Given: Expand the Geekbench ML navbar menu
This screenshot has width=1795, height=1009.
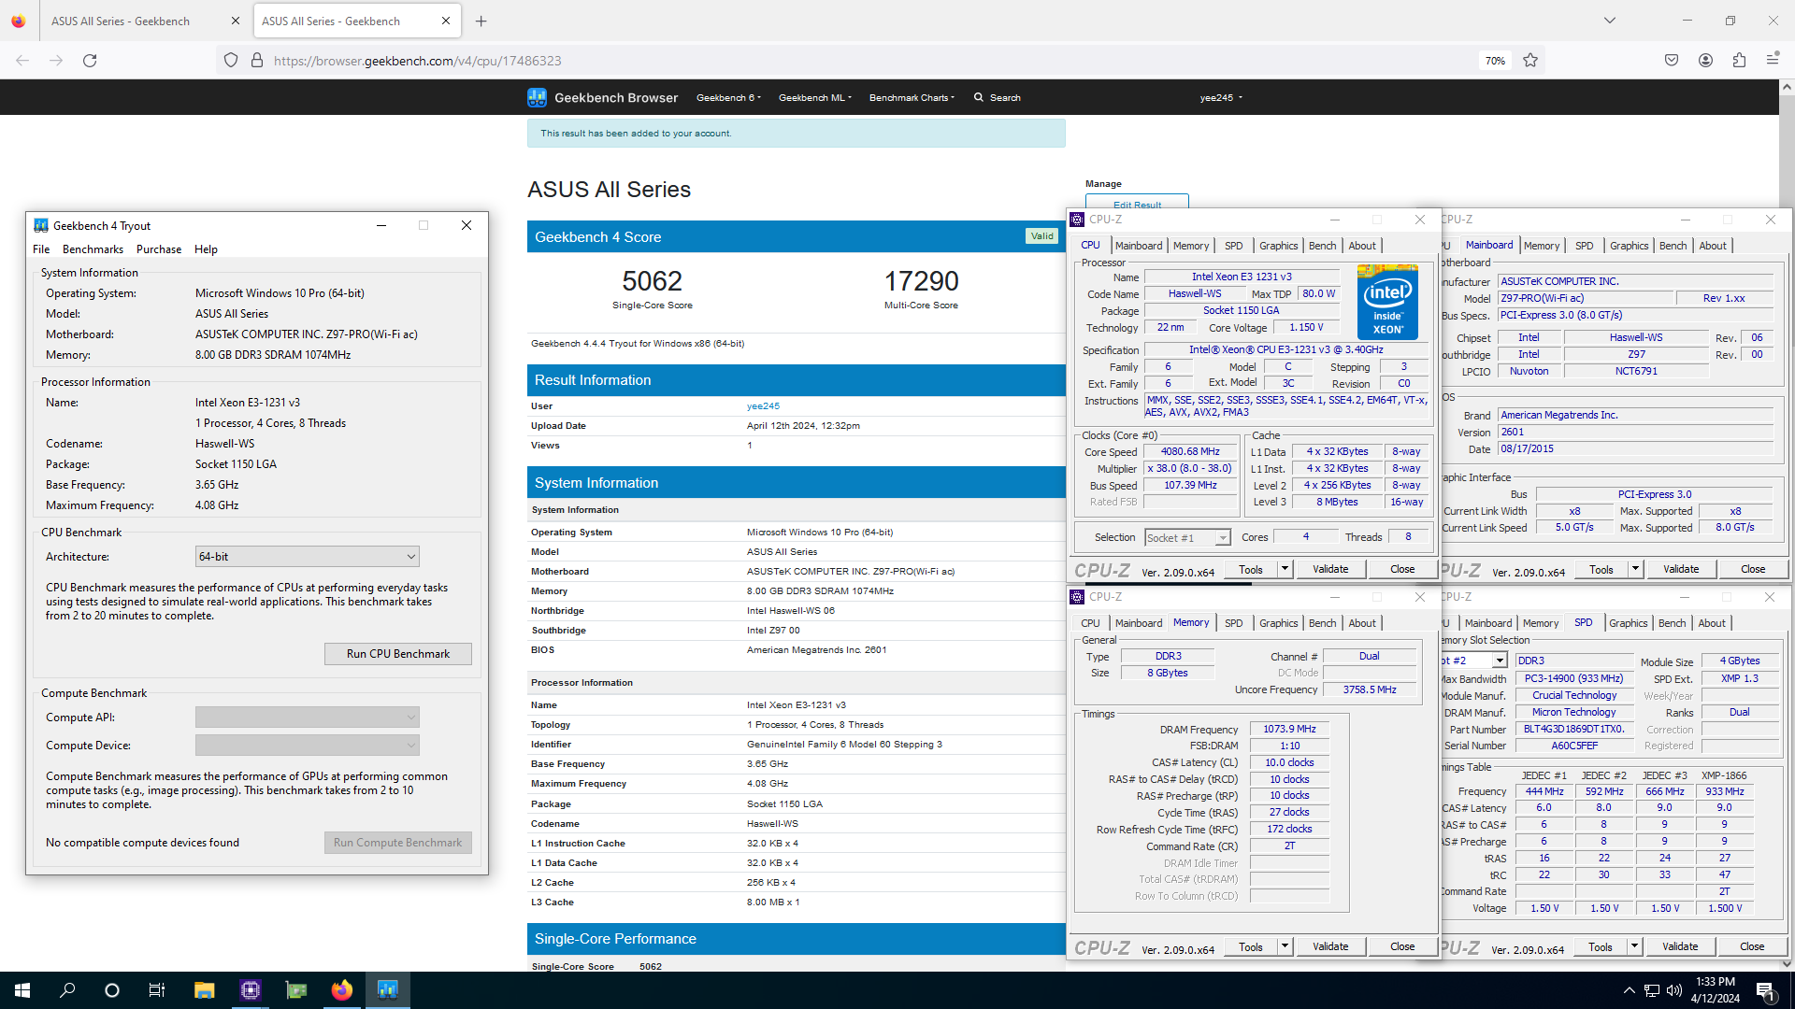Looking at the screenshot, I should point(814,97).
